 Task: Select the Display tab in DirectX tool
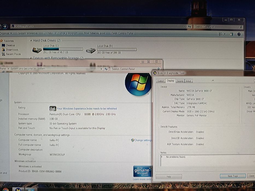tap(171, 81)
